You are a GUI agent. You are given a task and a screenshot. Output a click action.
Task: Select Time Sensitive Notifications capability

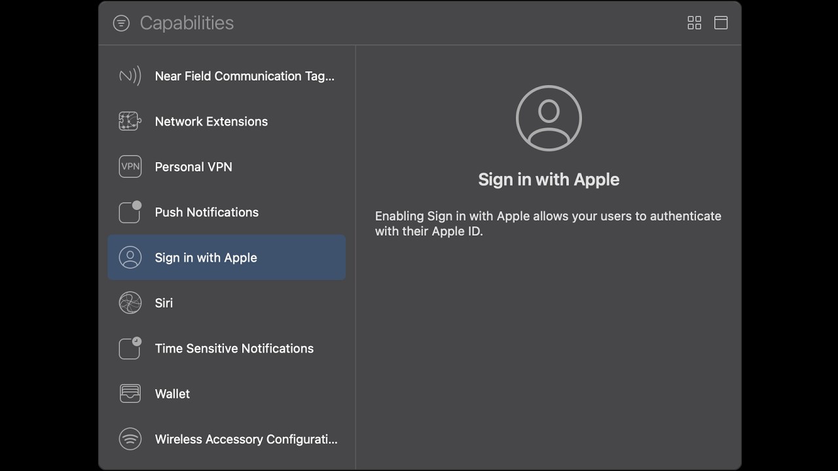pos(227,348)
